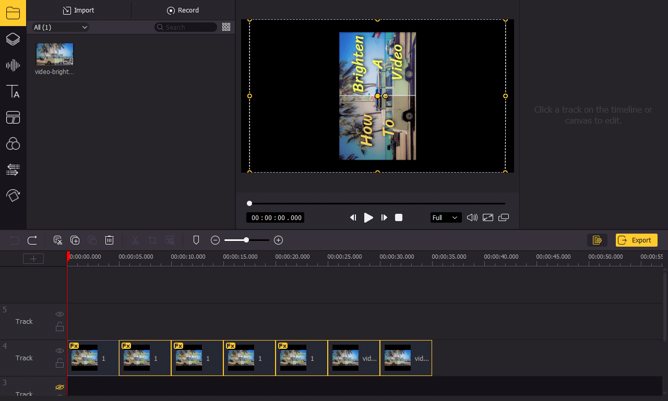Toggle the crossed-out eye on Track 3
This screenshot has height=401, width=668.
pos(59,387)
